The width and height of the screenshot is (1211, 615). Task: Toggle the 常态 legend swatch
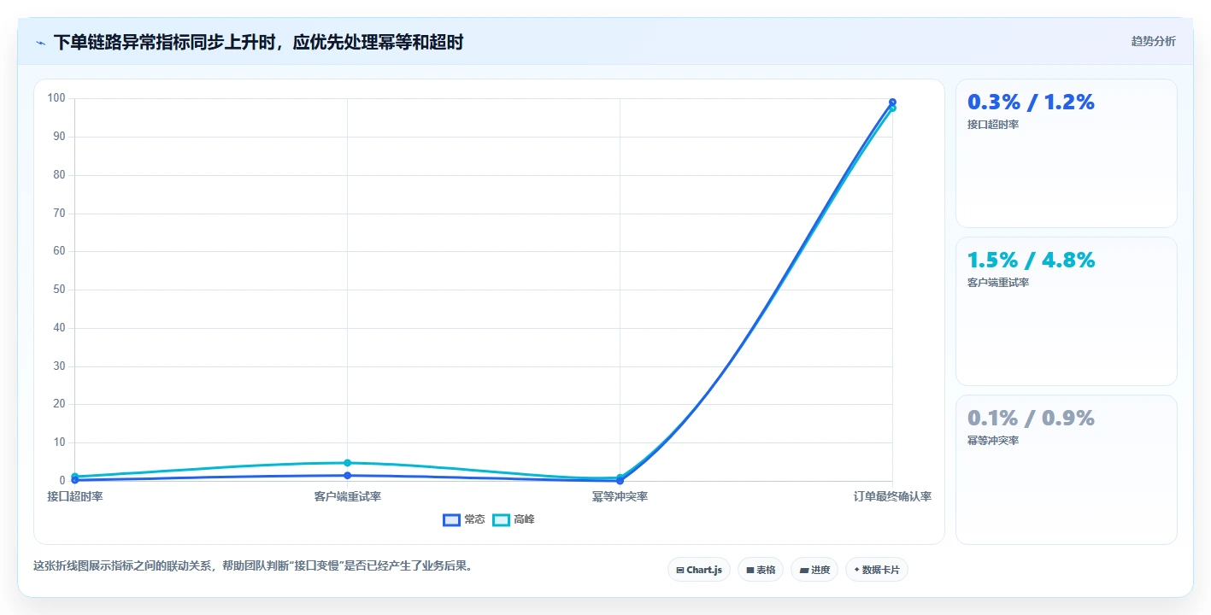tap(452, 519)
